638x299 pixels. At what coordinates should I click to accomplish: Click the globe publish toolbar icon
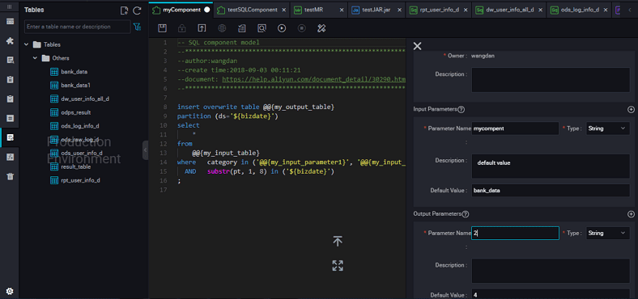click(222, 28)
